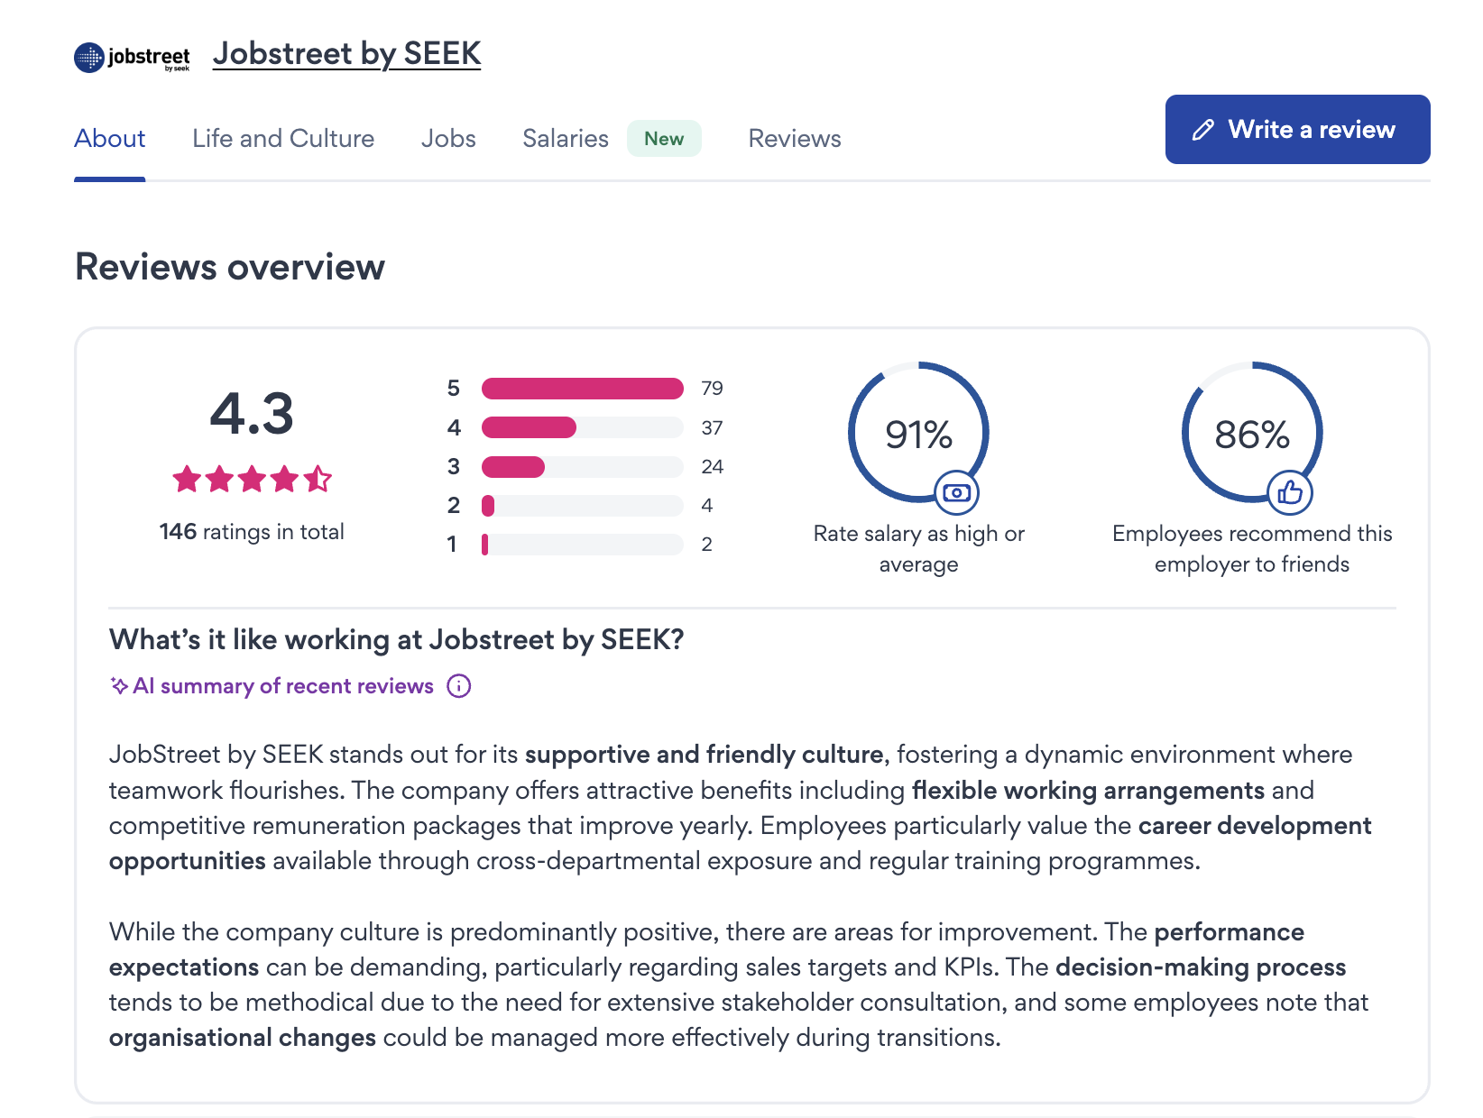Viewport: 1483px width, 1118px height.
Task: Click the New badge beside Salaries
Action: click(x=664, y=139)
